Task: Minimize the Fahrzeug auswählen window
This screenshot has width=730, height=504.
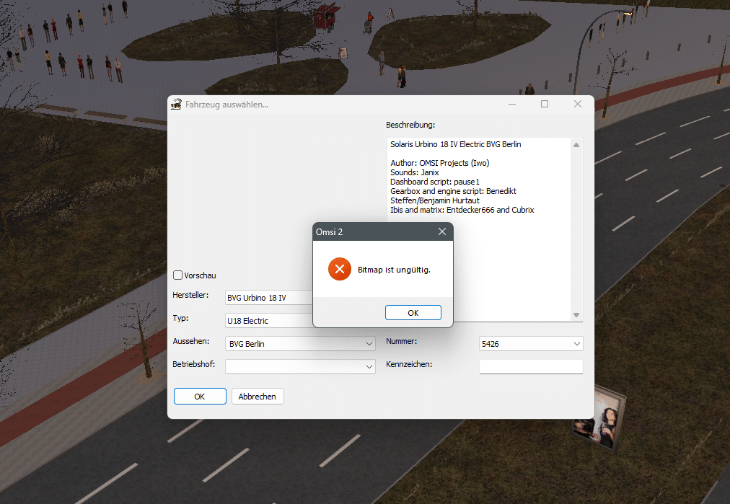Action: click(511, 105)
